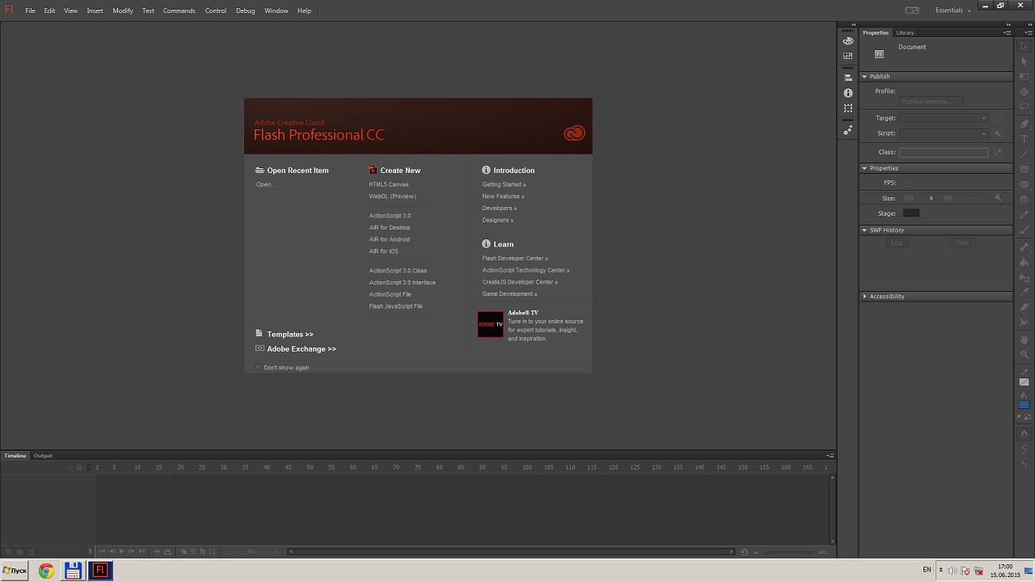This screenshot has height=582, width=1035.
Task: Choose the Zoom magnifier tool
Action: 1024,355
